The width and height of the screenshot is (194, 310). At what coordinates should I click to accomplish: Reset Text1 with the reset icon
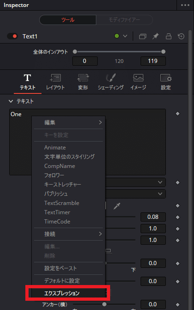[181, 36]
